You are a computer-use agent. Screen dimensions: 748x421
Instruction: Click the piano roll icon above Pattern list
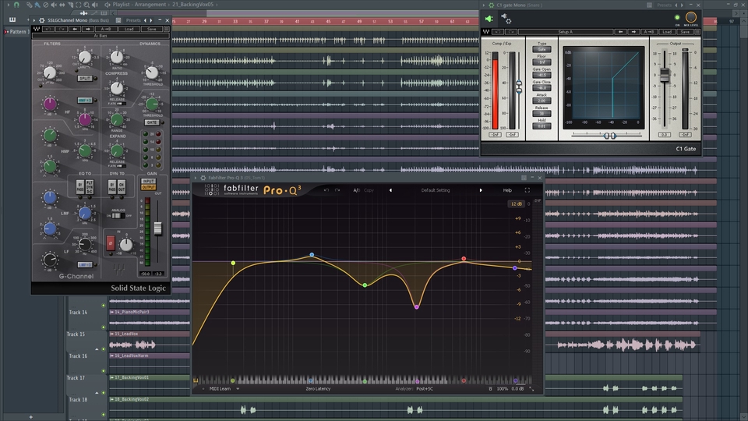(x=12, y=19)
